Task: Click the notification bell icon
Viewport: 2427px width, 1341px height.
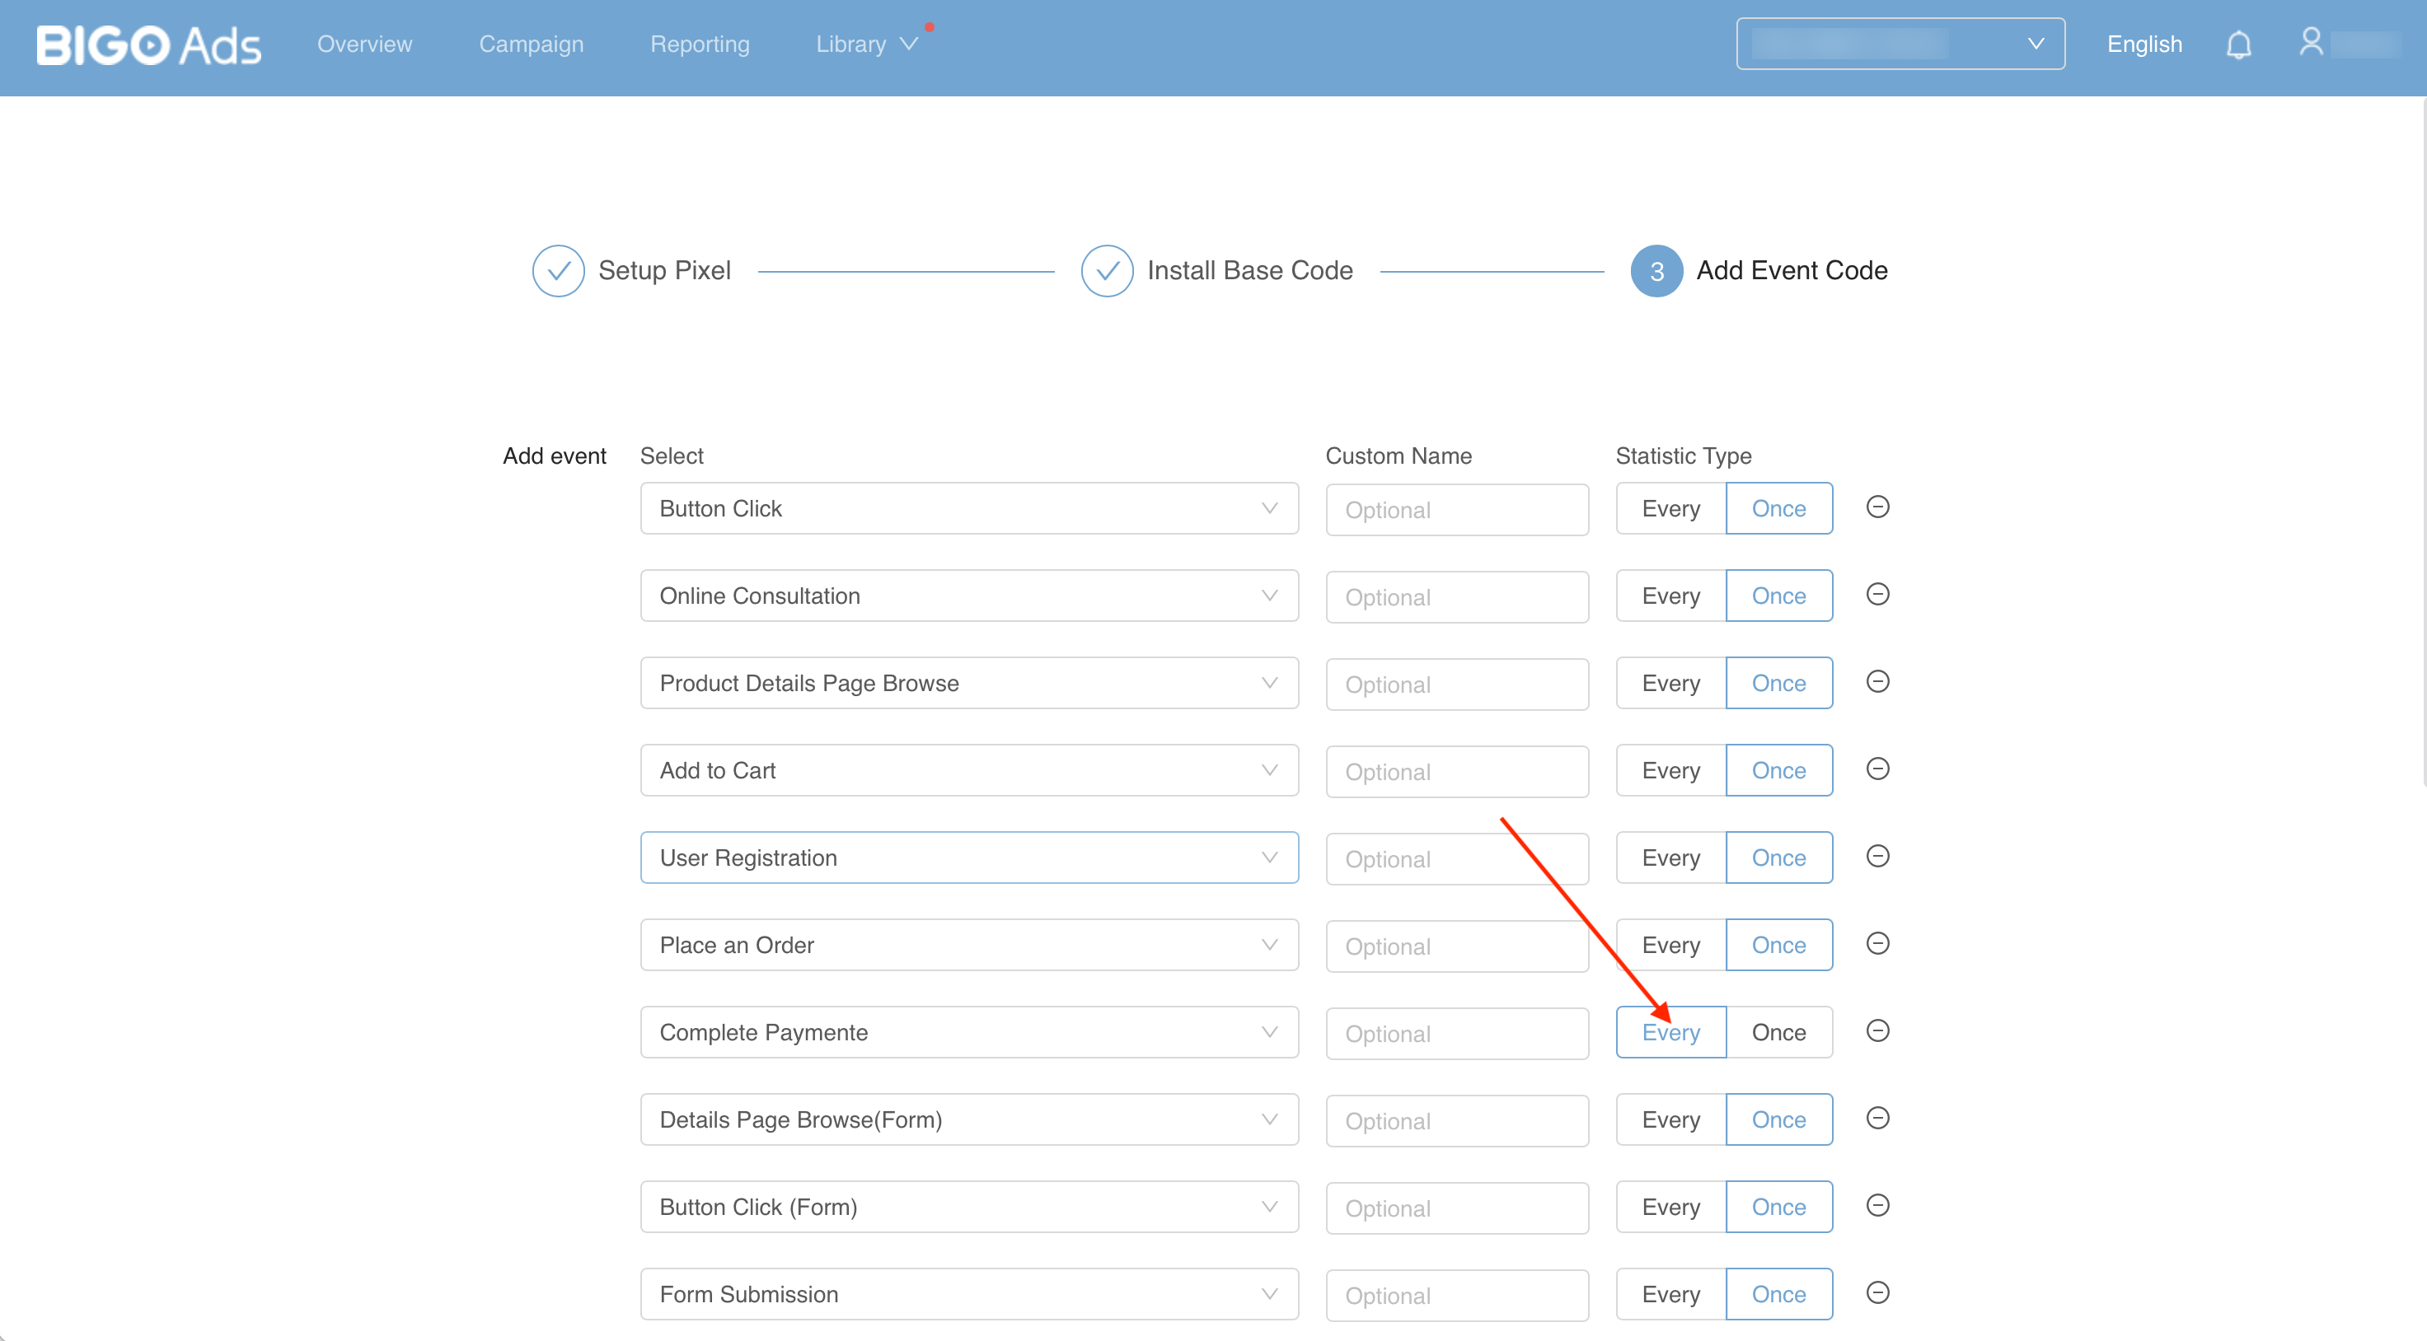Action: pos(2237,44)
